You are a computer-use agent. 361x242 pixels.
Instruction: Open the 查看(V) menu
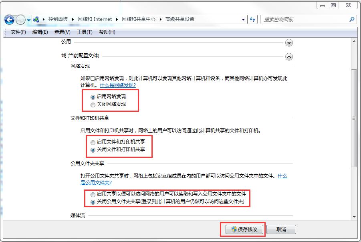pos(63,32)
